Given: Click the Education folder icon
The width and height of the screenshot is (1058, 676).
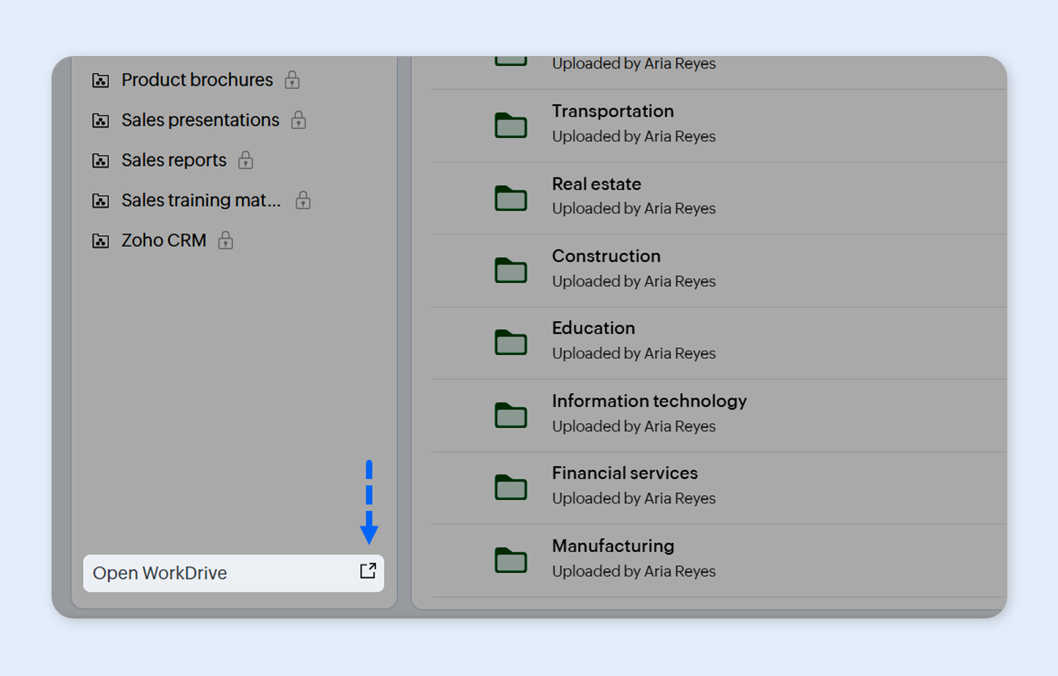Looking at the screenshot, I should coord(511,342).
